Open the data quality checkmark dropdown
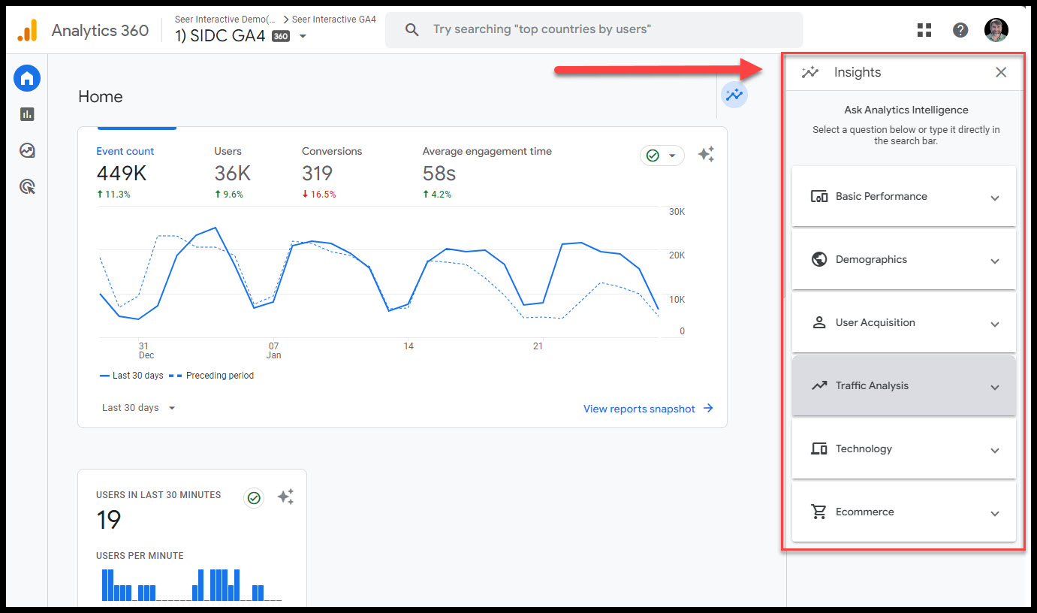Screen dimensions: 1037x613 [x=662, y=156]
